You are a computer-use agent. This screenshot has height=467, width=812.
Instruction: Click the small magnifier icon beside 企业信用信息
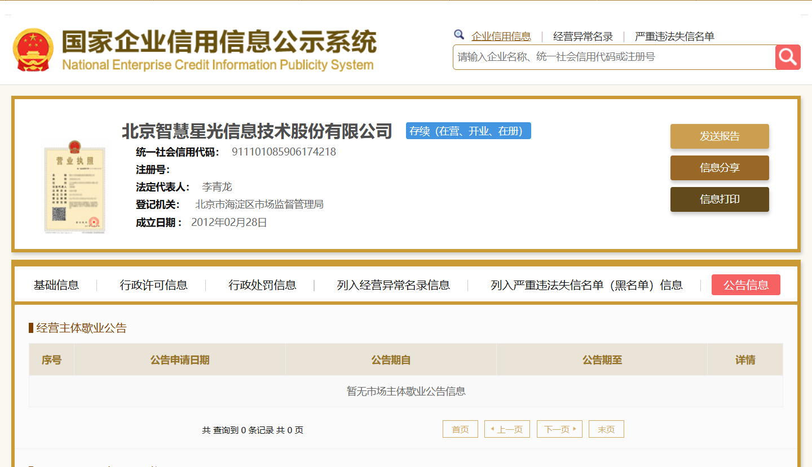(x=459, y=35)
